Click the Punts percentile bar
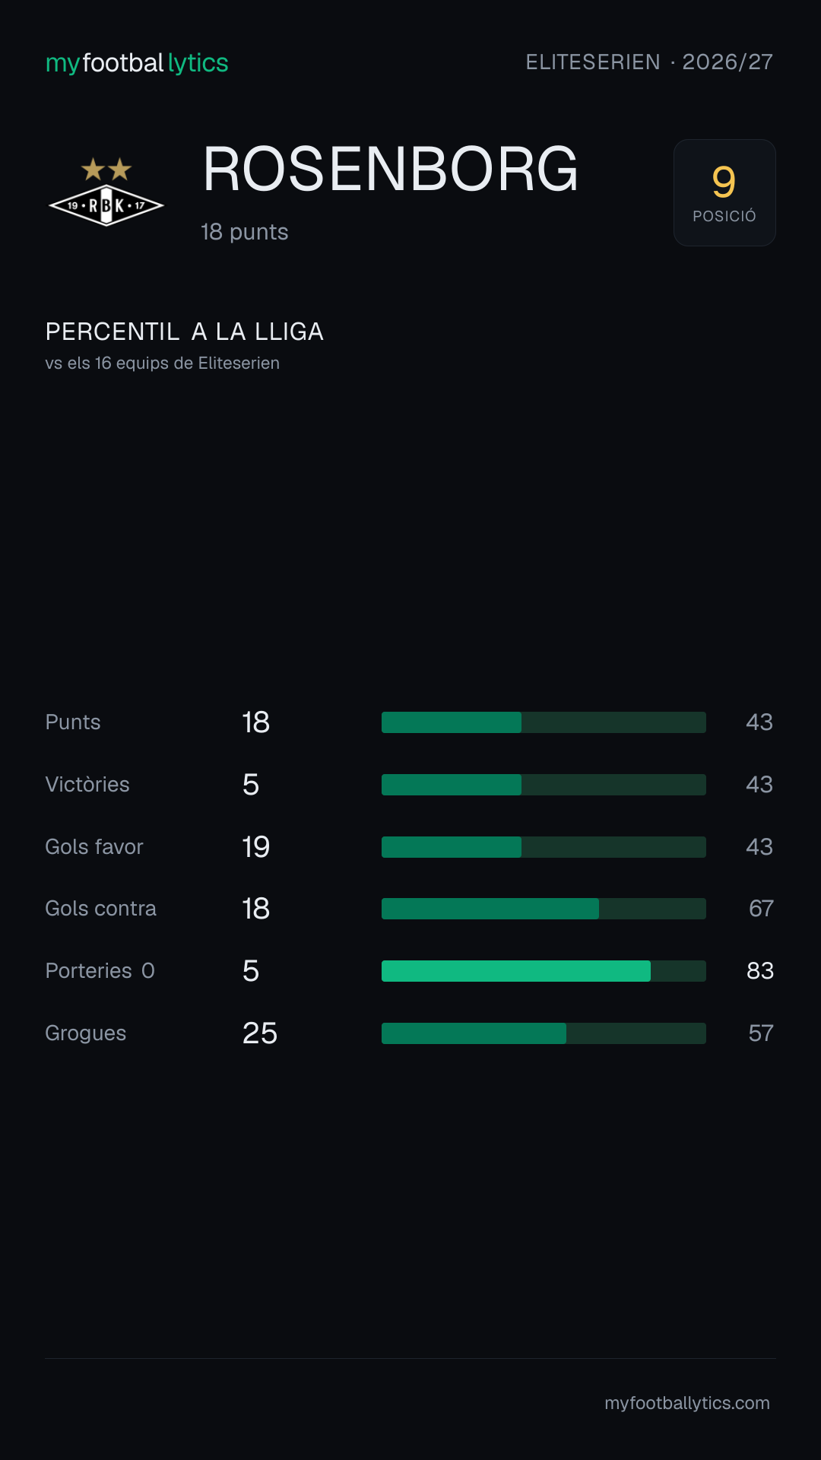Image resolution: width=821 pixels, height=1460 pixels. [544, 722]
